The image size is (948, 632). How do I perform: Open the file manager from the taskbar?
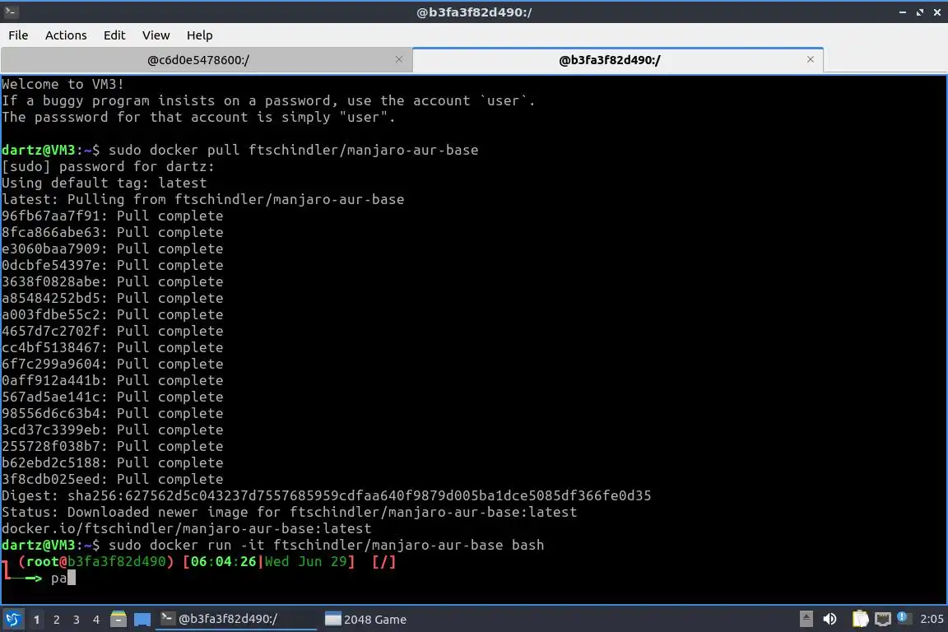pos(118,619)
